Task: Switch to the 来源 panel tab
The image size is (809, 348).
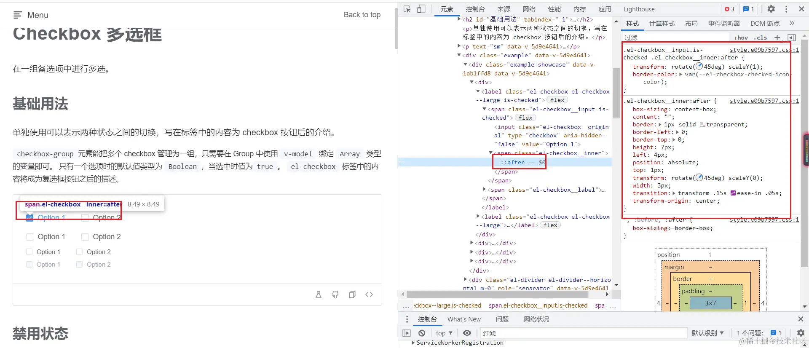Action: [x=504, y=9]
